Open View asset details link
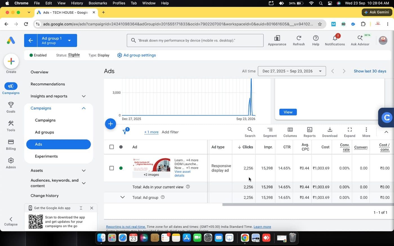This screenshot has width=394, height=246. [182, 173]
